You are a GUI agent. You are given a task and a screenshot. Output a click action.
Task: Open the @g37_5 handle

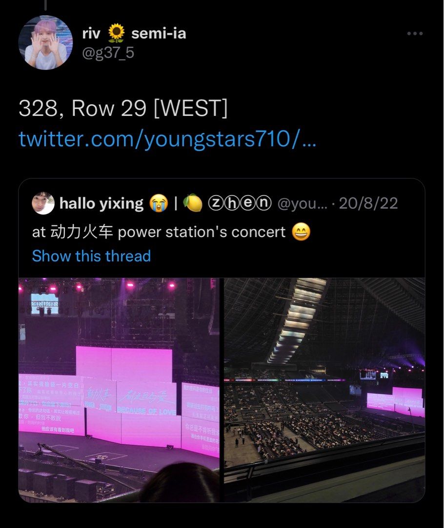tap(108, 52)
